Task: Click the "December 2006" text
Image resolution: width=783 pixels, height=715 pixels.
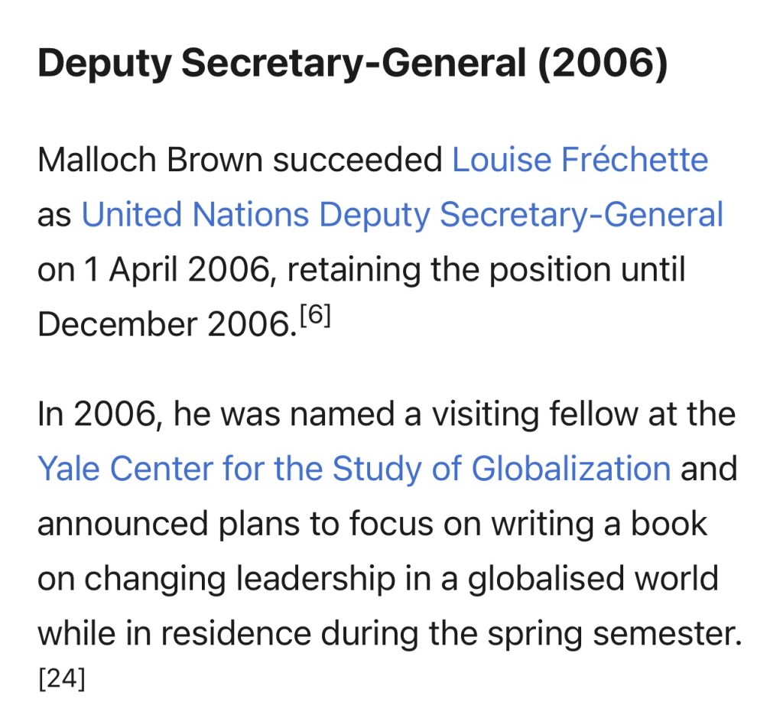Action: pyautogui.click(x=163, y=325)
